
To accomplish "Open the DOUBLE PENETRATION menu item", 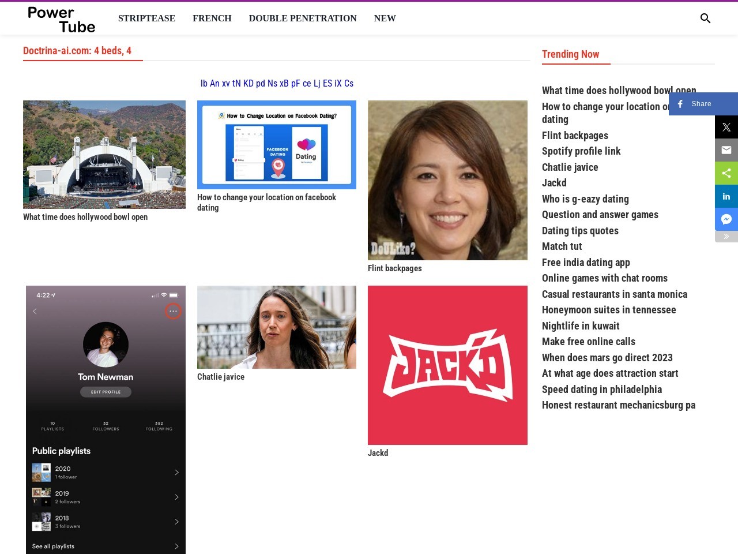I will pyautogui.click(x=303, y=18).
